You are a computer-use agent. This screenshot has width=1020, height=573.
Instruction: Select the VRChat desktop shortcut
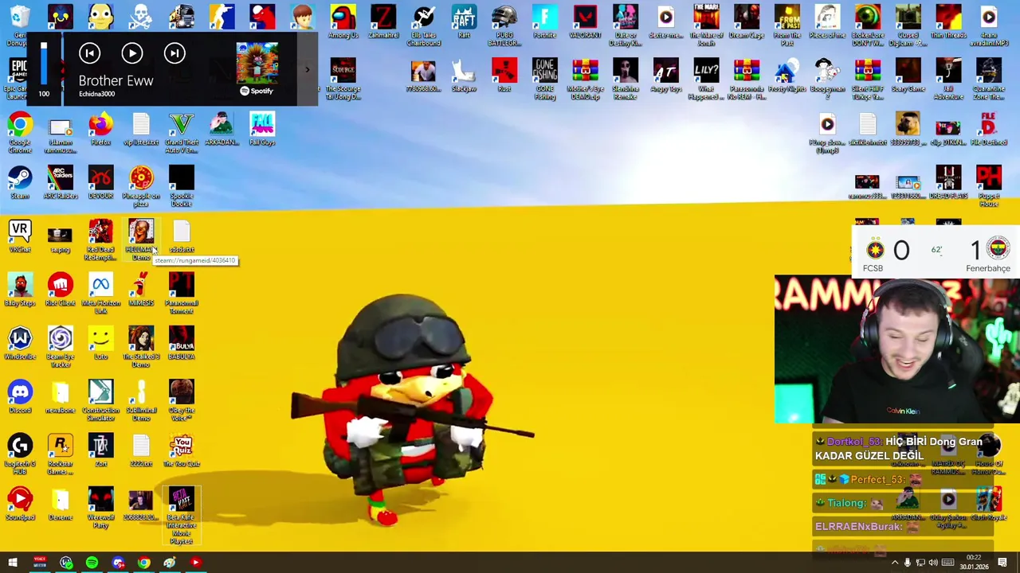click(20, 236)
